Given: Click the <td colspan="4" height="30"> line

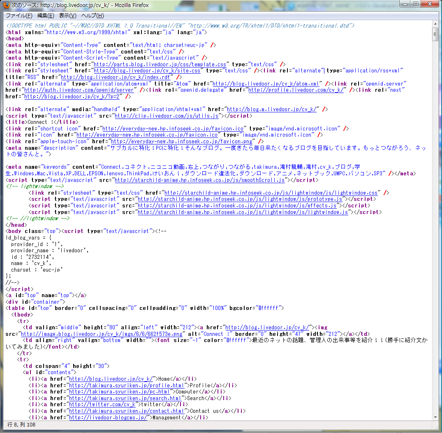Looking at the screenshot, I should click(66, 366).
